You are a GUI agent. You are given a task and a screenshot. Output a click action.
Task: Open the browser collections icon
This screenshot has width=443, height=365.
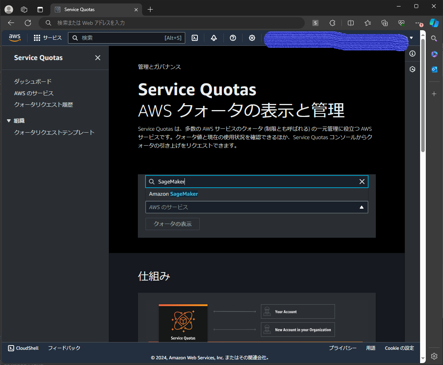(385, 23)
